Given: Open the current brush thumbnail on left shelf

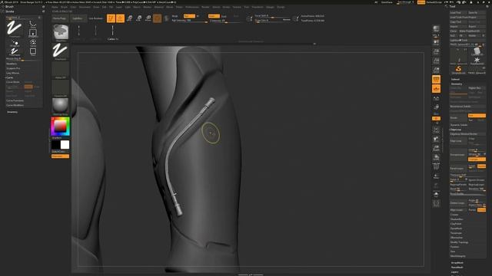Looking at the screenshot, I should pos(61,32).
